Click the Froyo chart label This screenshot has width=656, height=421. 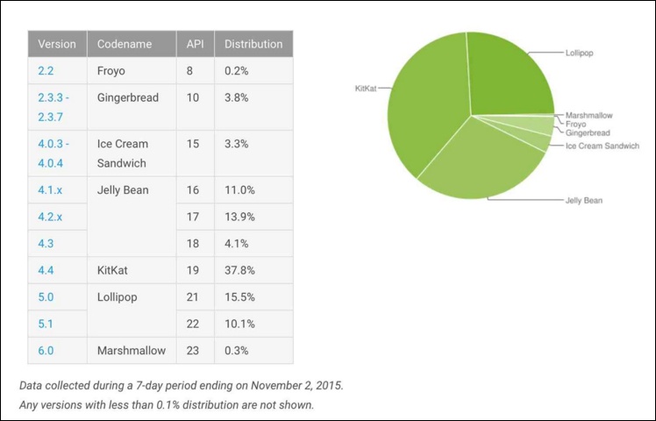[575, 124]
